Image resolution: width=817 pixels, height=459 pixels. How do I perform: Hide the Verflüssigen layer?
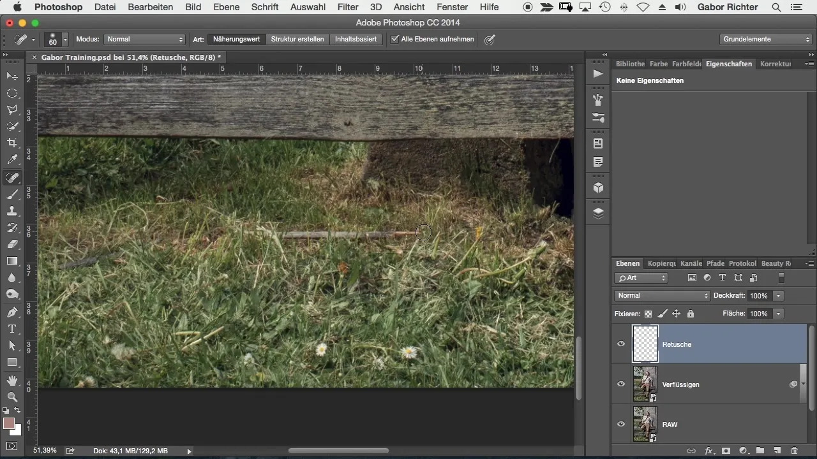pos(621,384)
